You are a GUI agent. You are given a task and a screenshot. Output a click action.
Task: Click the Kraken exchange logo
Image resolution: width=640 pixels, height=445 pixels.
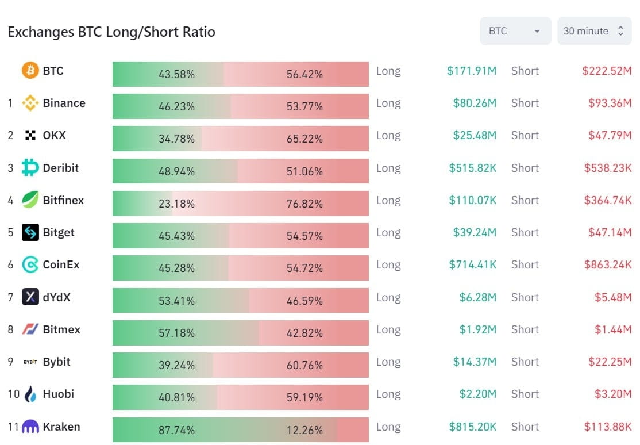(x=30, y=427)
